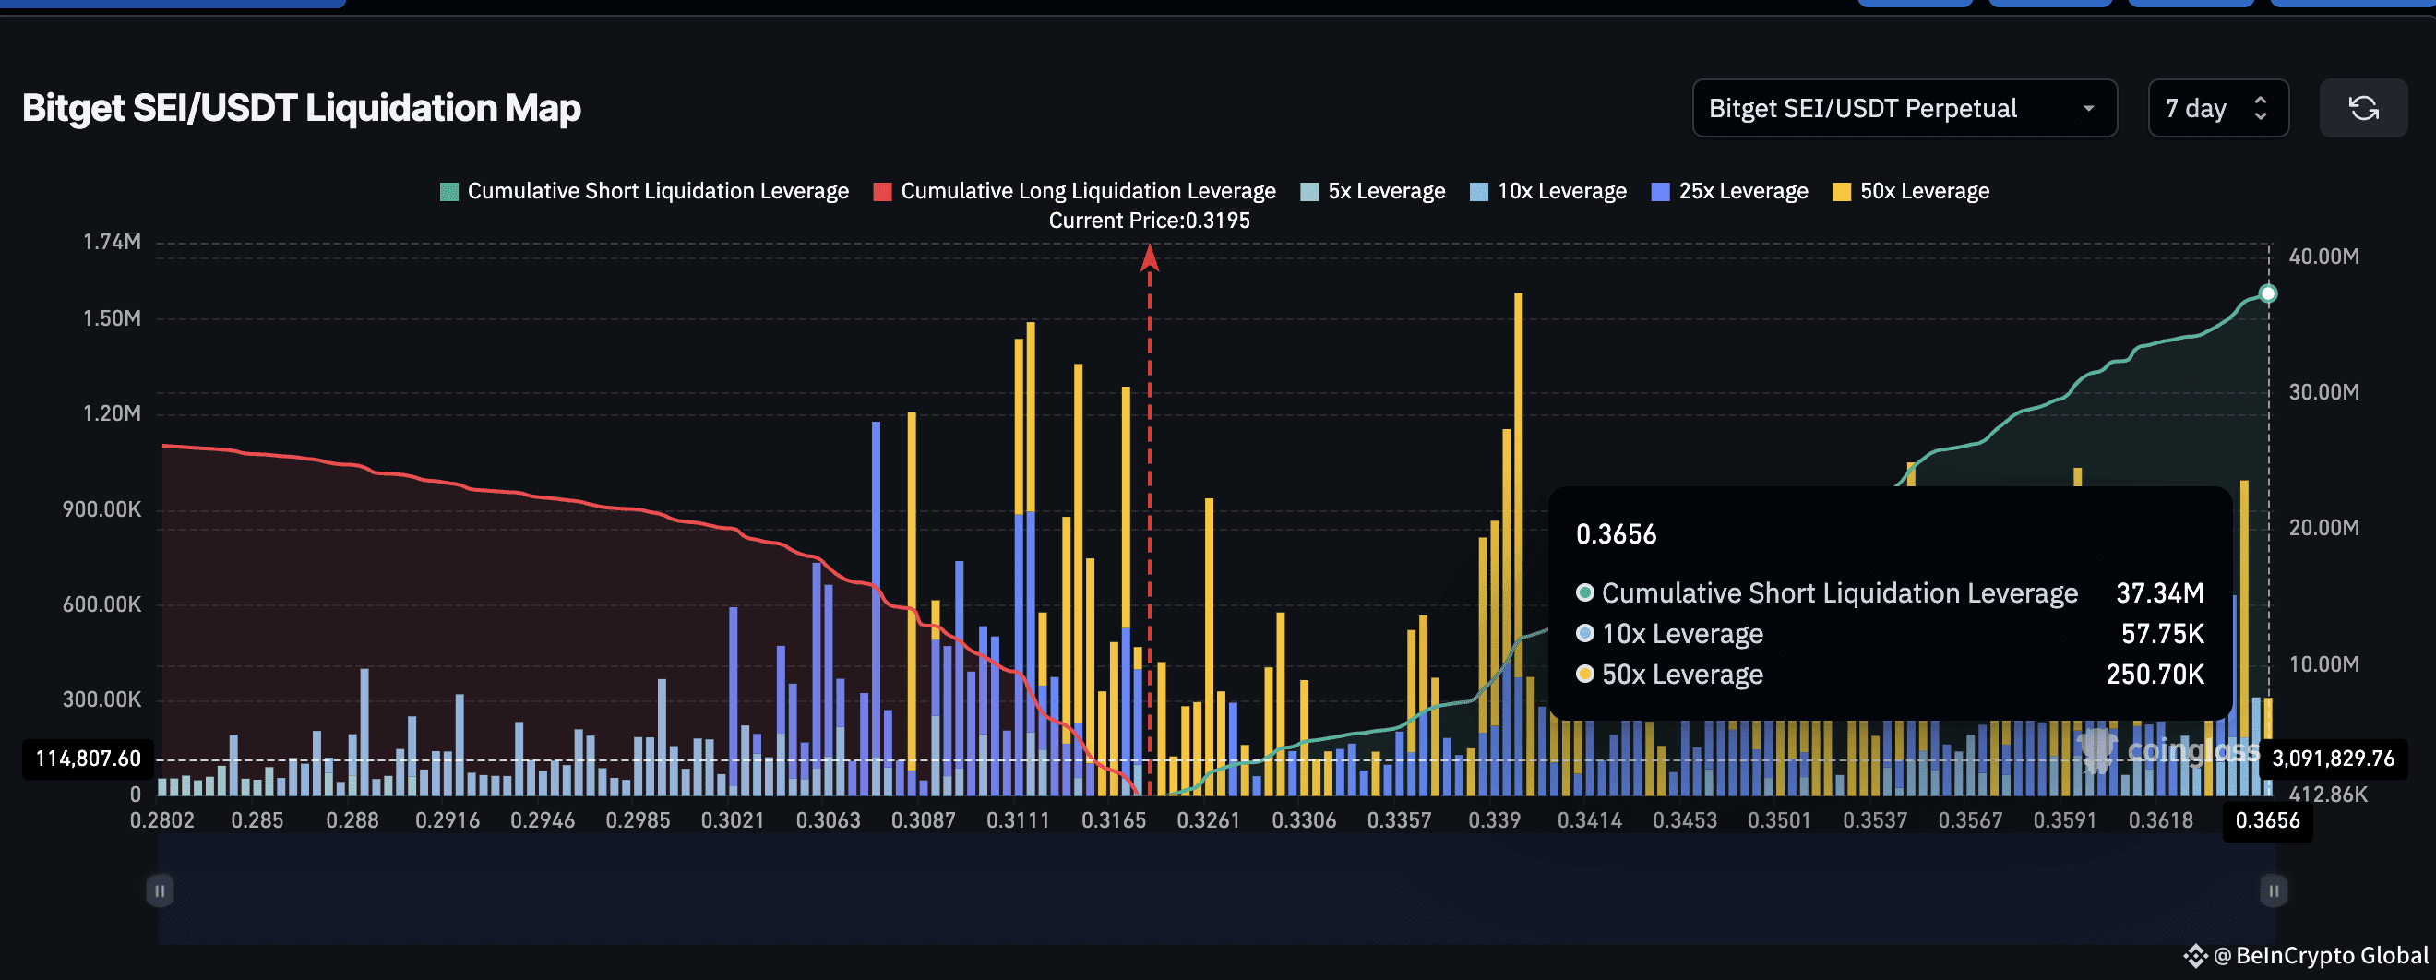Viewport: 2436px width, 980px height.
Task: Open the 7 day period selector
Action: [x=2217, y=108]
